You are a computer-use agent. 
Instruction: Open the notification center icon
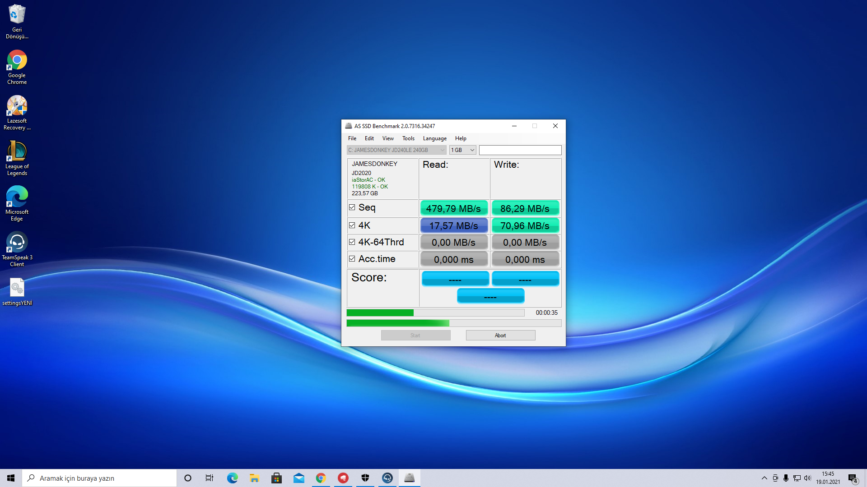(853, 478)
